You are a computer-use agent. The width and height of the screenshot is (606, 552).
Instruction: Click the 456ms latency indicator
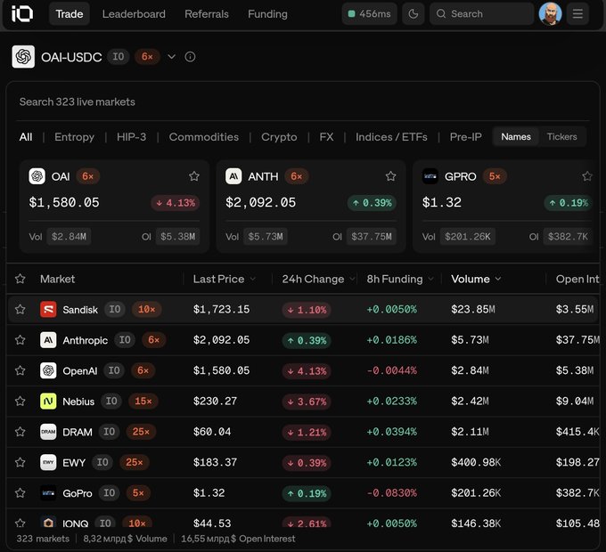pos(370,14)
